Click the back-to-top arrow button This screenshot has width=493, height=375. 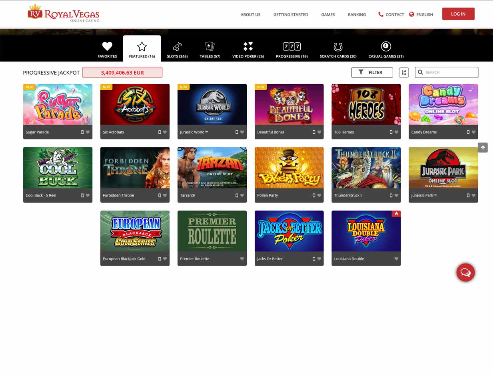coord(483,147)
